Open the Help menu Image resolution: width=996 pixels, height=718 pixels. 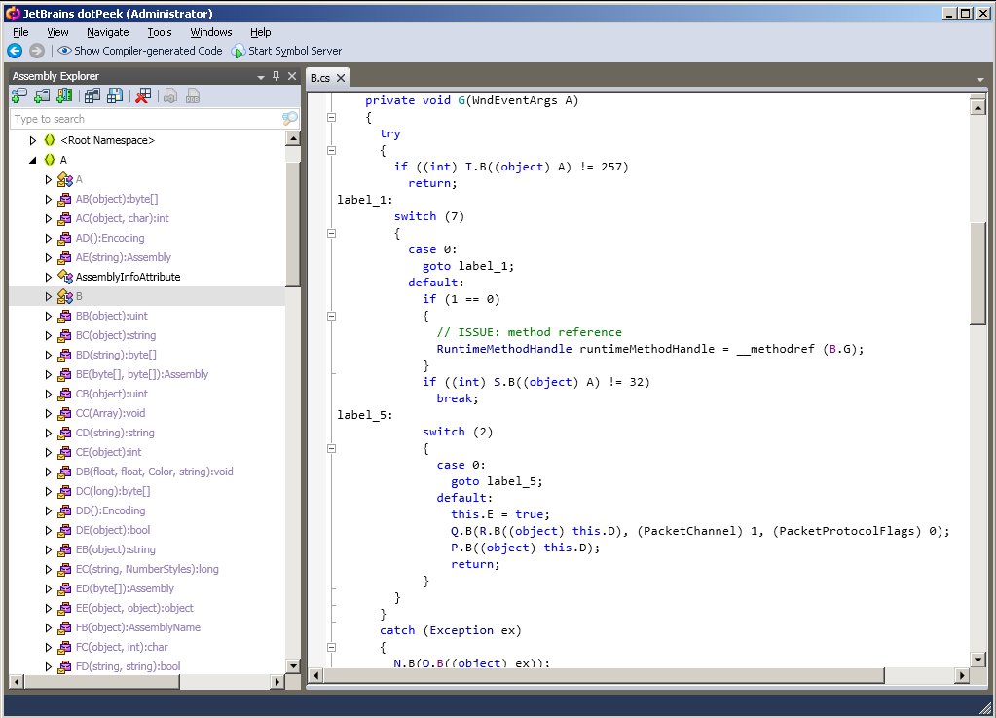[260, 32]
